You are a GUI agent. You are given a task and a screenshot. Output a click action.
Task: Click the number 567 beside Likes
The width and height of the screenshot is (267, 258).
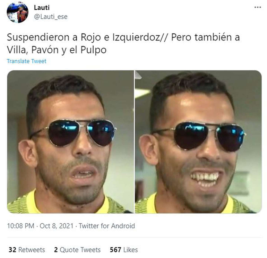[115, 250]
